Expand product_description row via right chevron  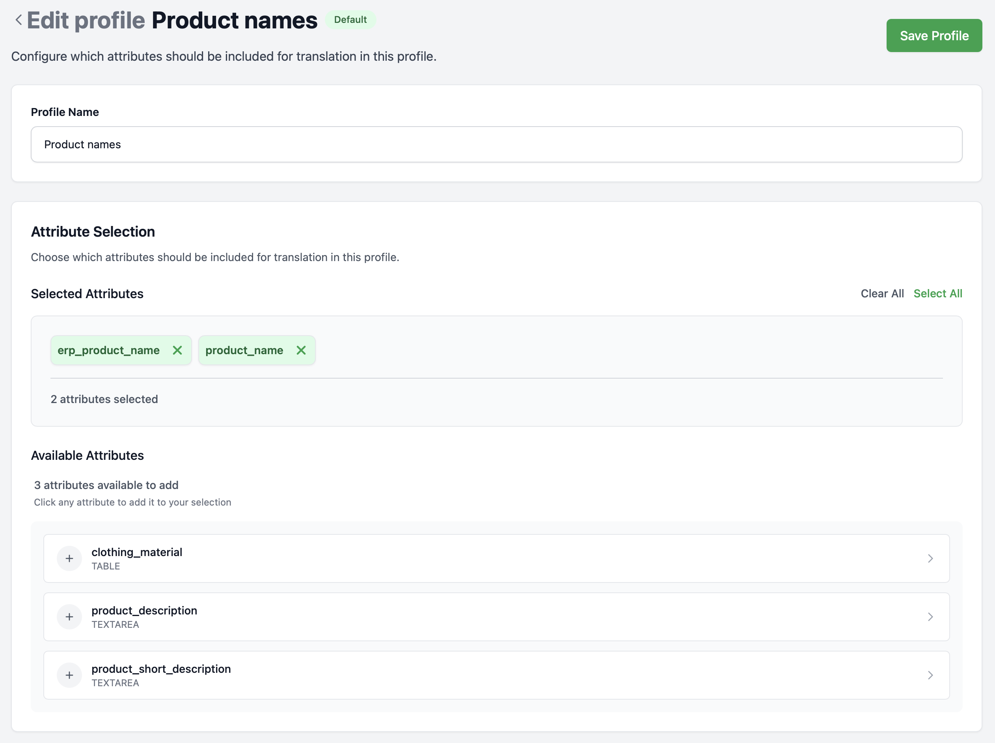(x=930, y=617)
